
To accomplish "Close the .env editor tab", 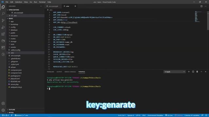I will pos(75,6).
